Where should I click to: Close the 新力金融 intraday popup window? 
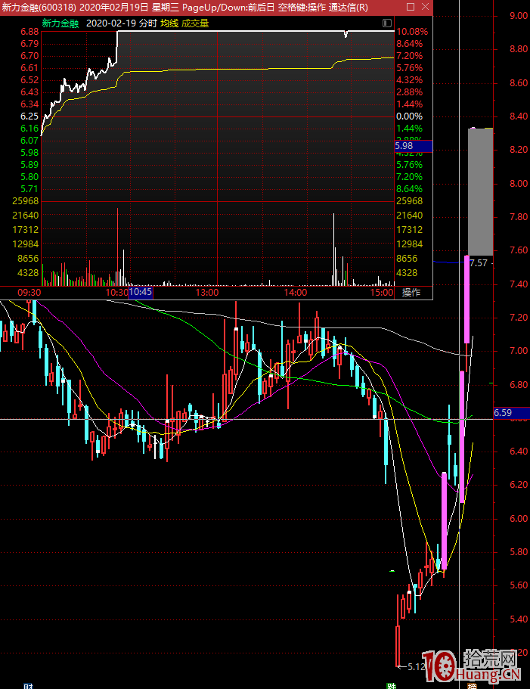click(x=425, y=7)
